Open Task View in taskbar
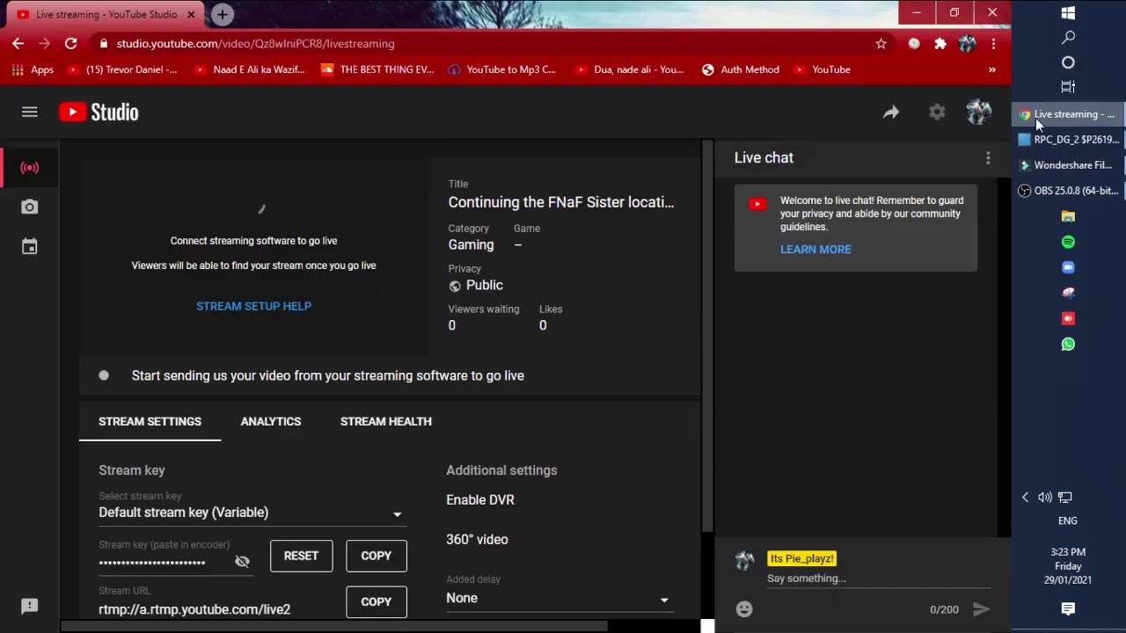The image size is (1126, 633). [1068, 87]
